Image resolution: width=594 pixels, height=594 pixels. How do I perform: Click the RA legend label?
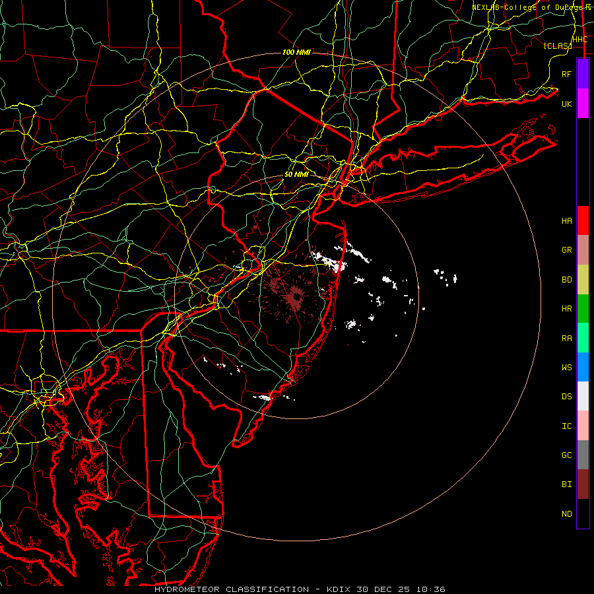point(566,339)
